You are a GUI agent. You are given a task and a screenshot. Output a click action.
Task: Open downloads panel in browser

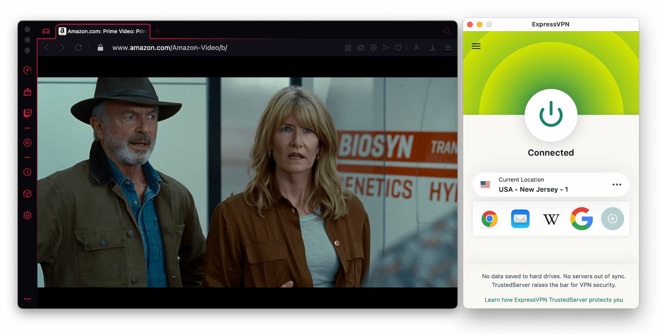point(432,48)
